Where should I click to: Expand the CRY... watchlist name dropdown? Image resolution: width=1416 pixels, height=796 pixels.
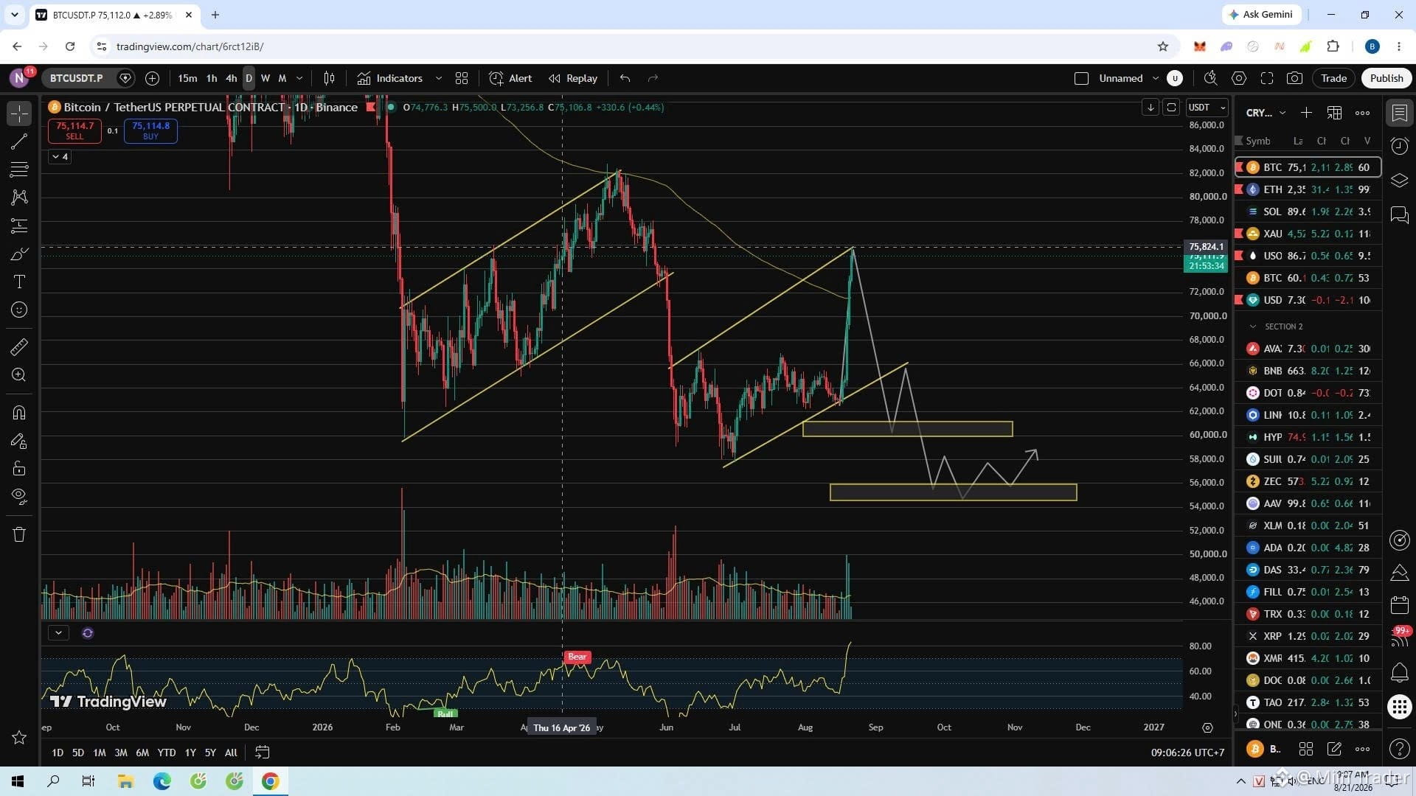tap(1266, 113)
